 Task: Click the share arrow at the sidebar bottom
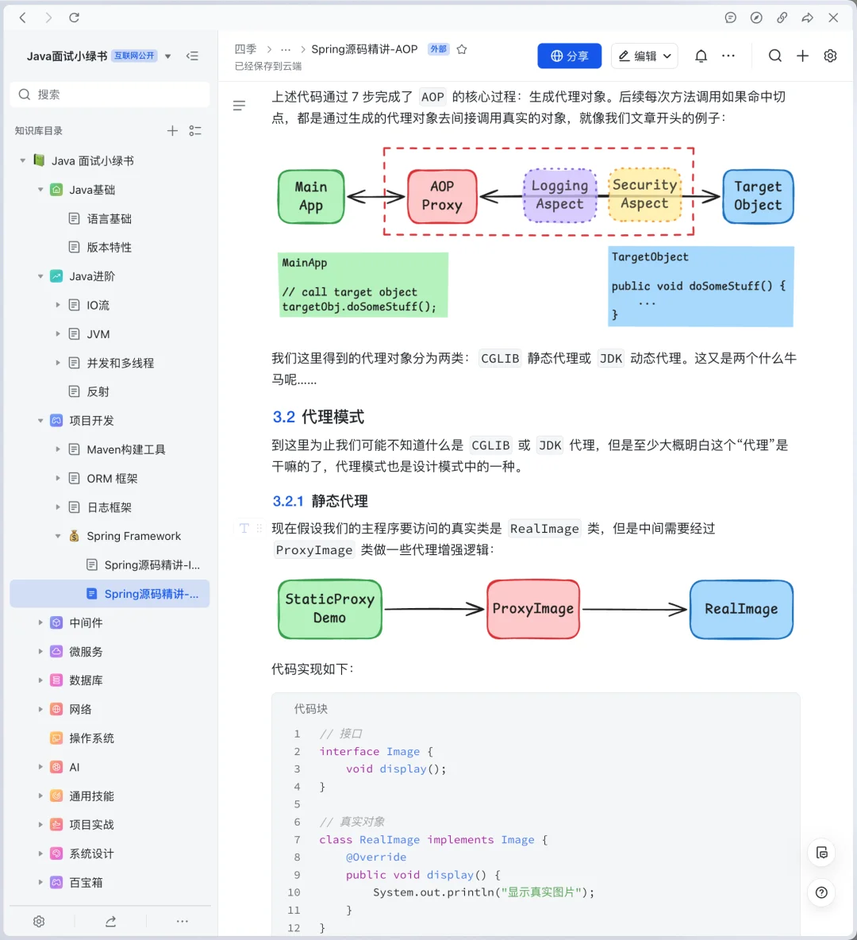(x=110, y=921)
